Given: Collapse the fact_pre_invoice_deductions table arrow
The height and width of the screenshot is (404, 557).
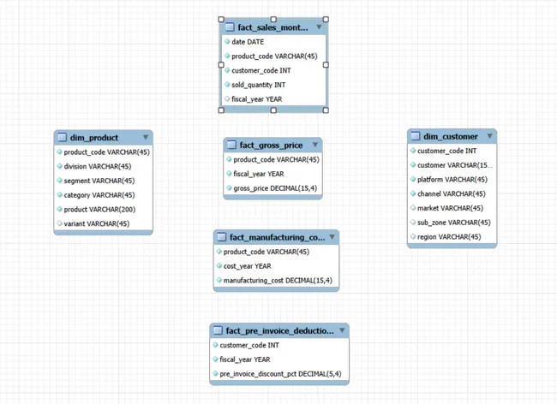Looking at the screenshot, I should [x=342, y=330].
